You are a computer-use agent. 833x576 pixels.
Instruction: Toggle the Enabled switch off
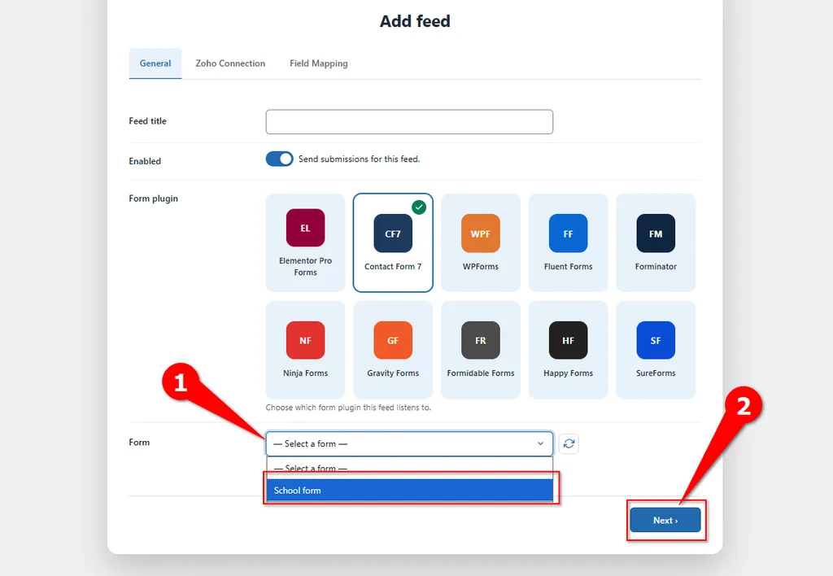(280, 159)
